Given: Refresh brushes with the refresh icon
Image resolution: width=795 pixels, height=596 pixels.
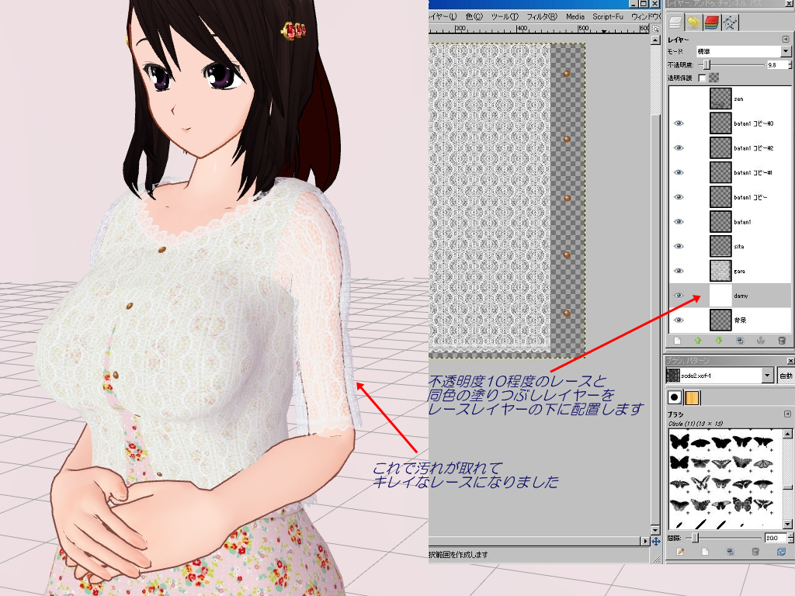Looking at the screenshot, I should [781, 552].
